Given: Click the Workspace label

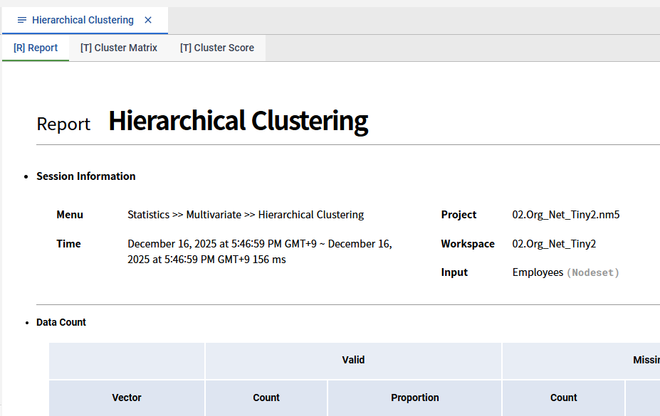Looking at the screenshot, I should [468, 244].
